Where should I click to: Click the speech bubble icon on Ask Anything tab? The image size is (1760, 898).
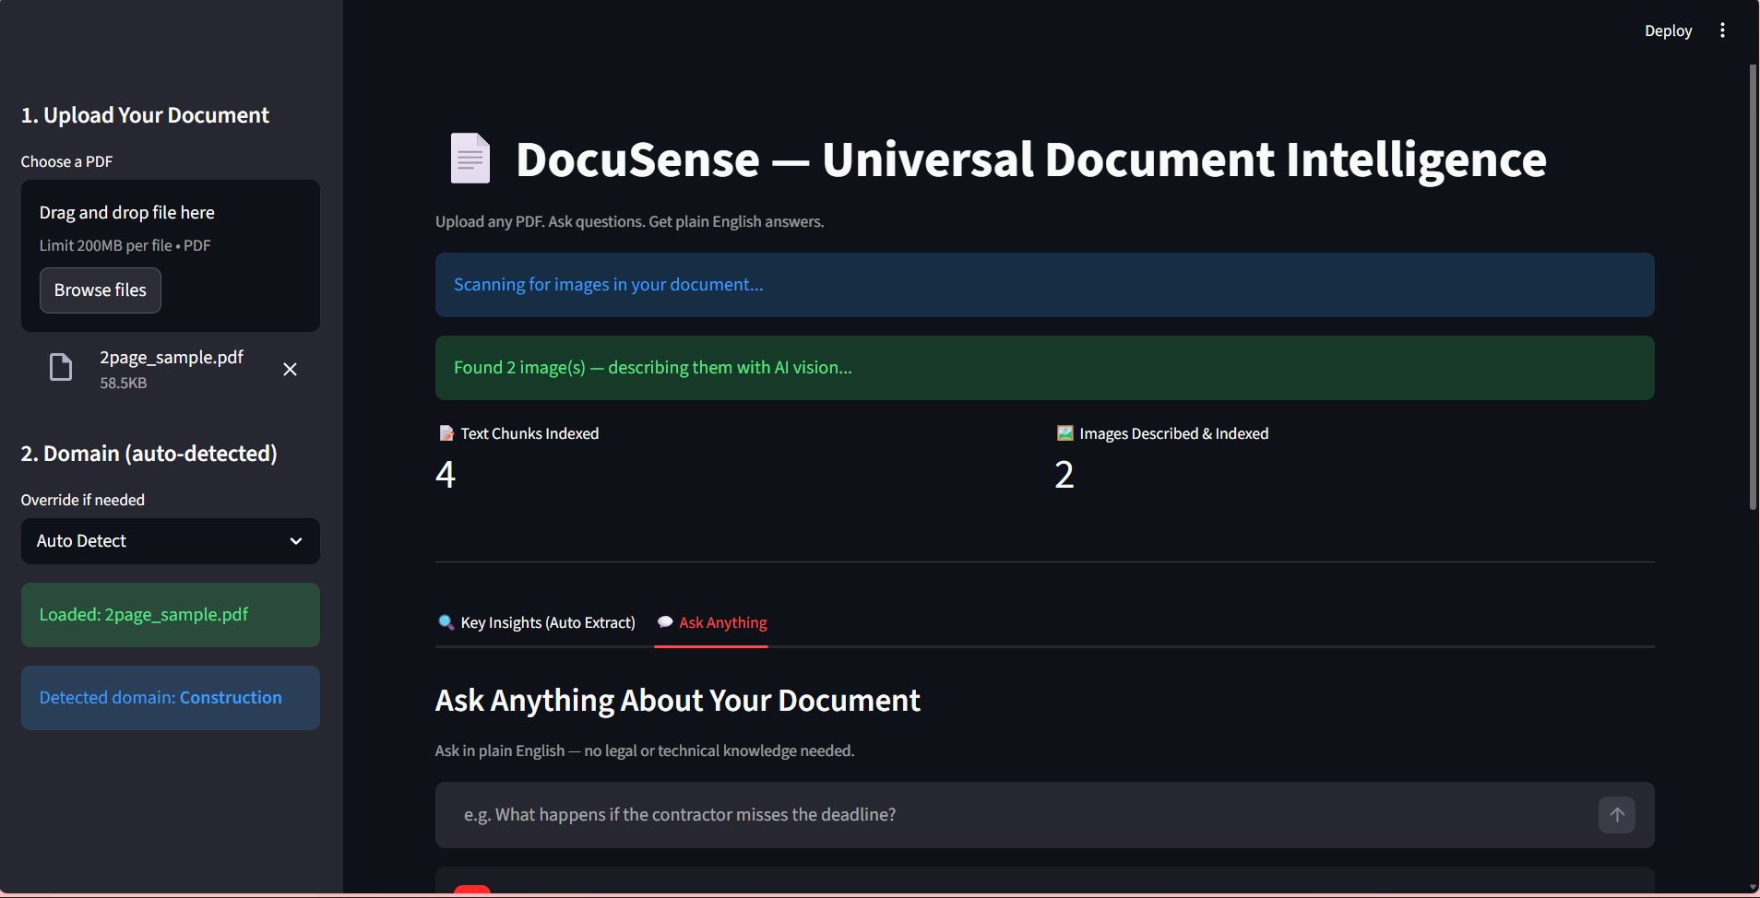tap(664, 622)
